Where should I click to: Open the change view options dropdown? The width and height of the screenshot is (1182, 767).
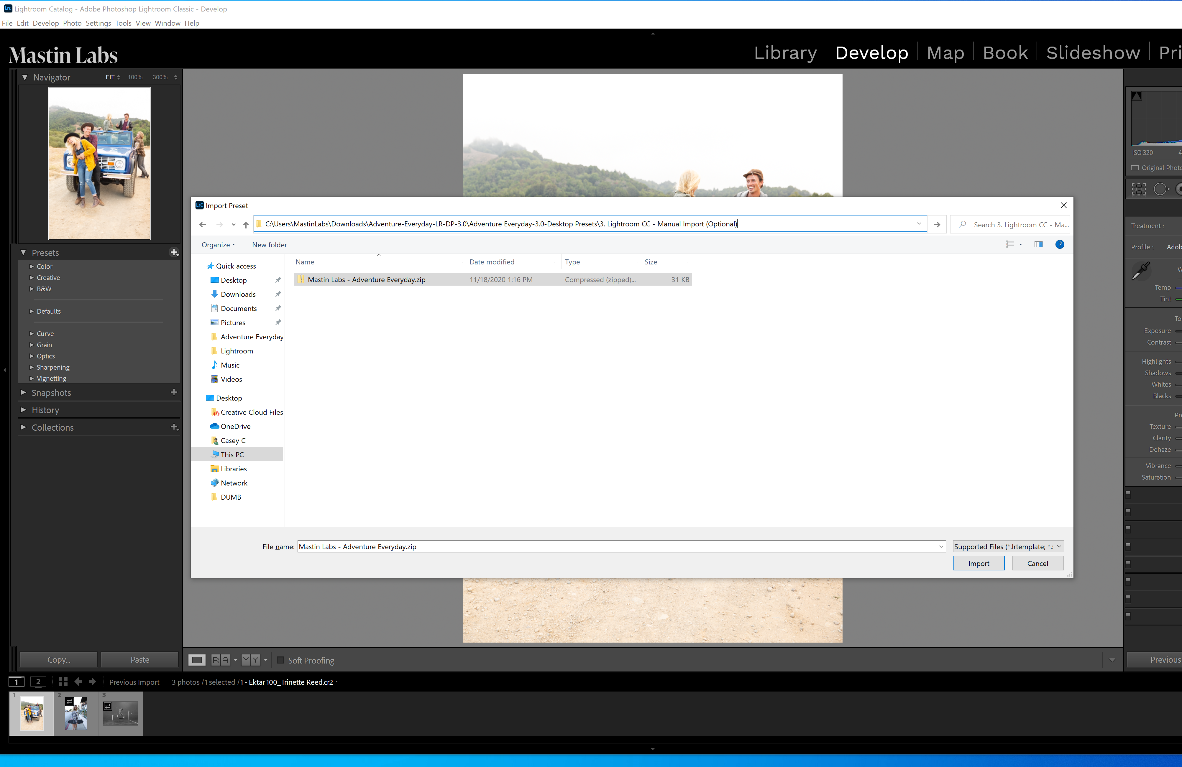[x=1021, y=244]
